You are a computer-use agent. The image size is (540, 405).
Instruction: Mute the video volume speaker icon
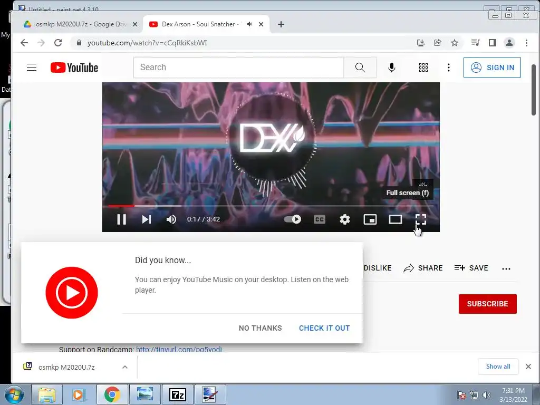[171, 219]
